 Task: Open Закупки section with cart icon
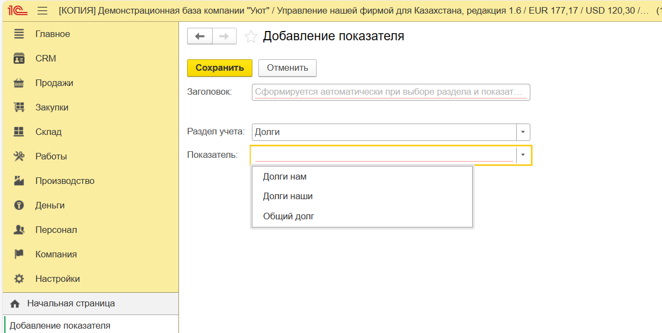(x=52, y=107)
